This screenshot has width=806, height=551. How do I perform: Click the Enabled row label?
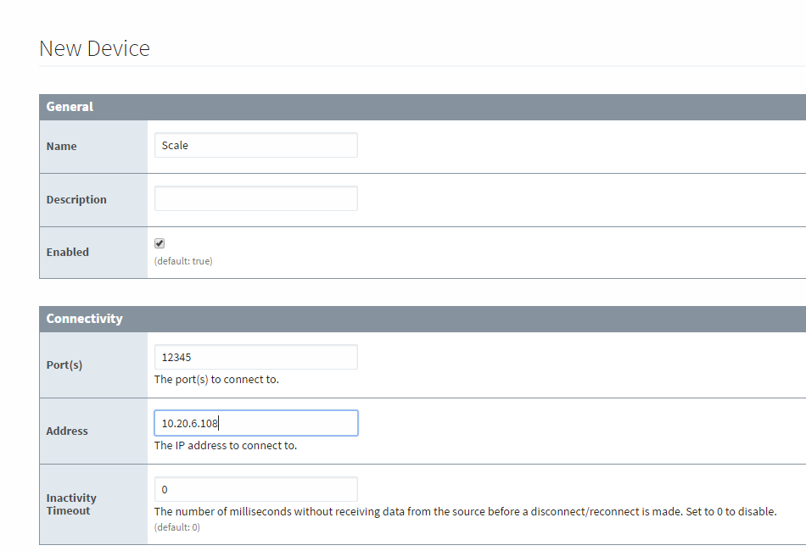tap(67, 252)
